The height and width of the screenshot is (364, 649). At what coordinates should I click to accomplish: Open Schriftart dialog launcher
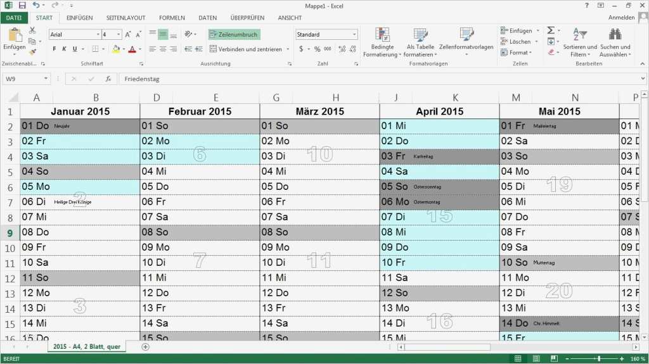[141, 64]
